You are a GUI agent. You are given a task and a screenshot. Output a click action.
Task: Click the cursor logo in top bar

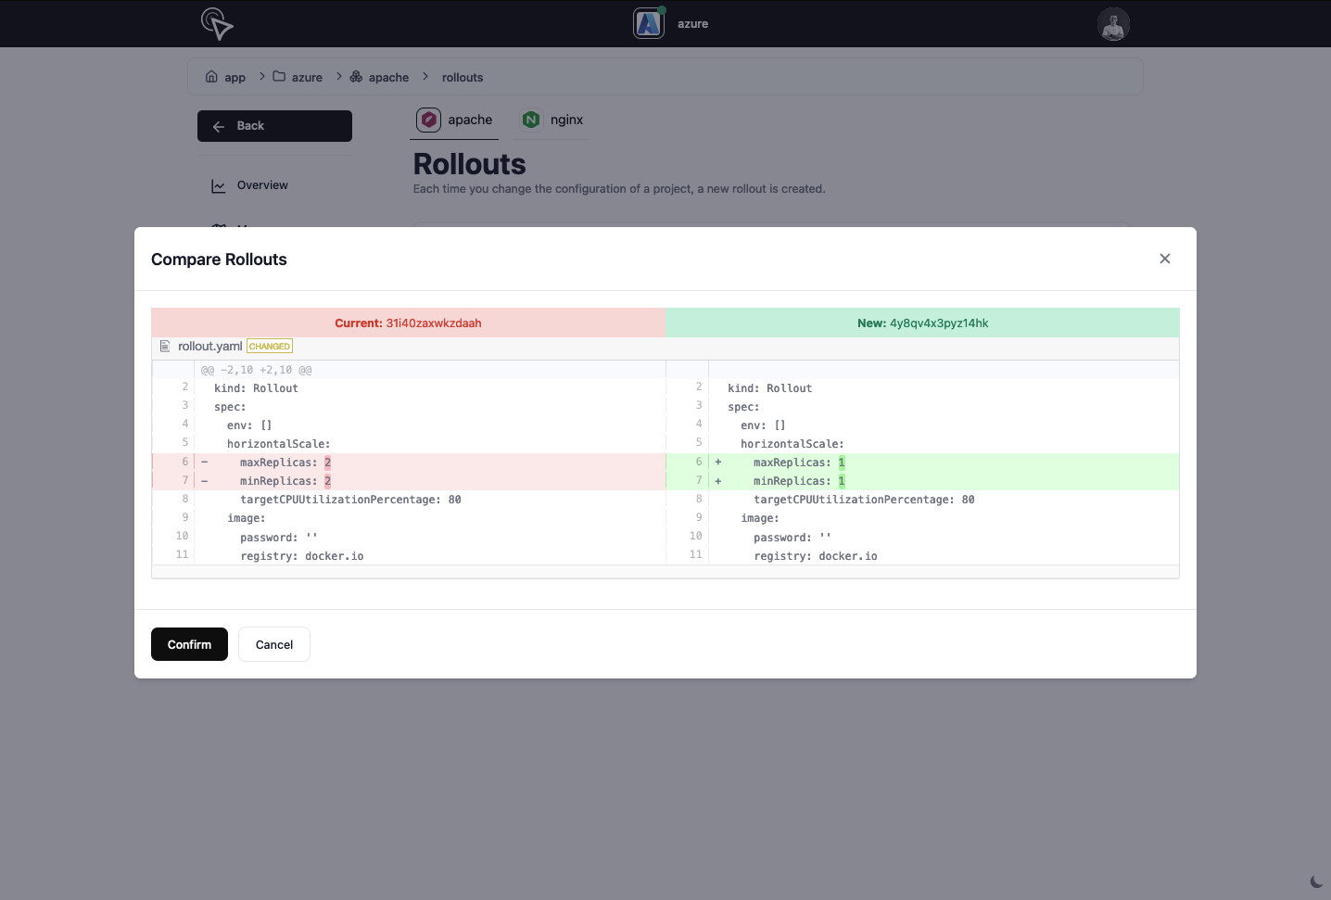(x=217, y=23)
